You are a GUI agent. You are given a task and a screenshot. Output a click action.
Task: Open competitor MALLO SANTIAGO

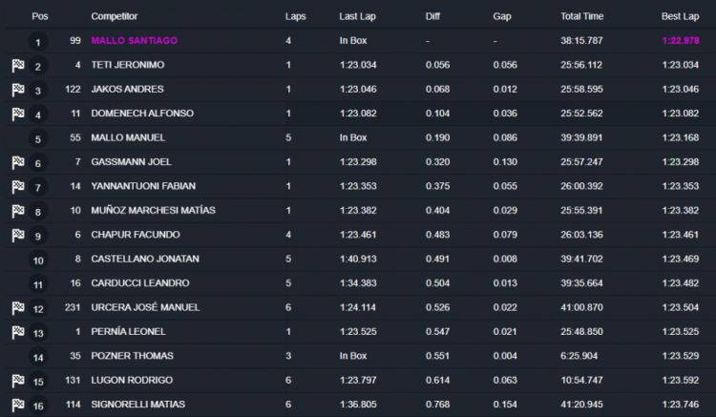coord(134,41)
